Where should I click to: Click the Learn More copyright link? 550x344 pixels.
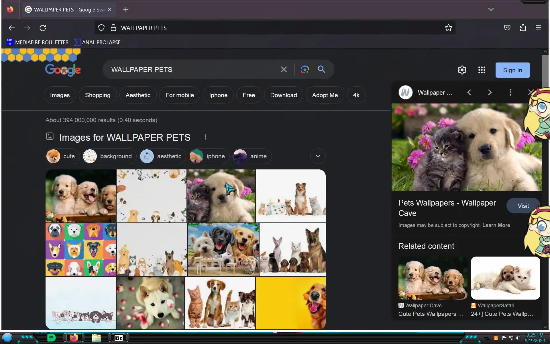pyautogui.click(x=496, y=225)
